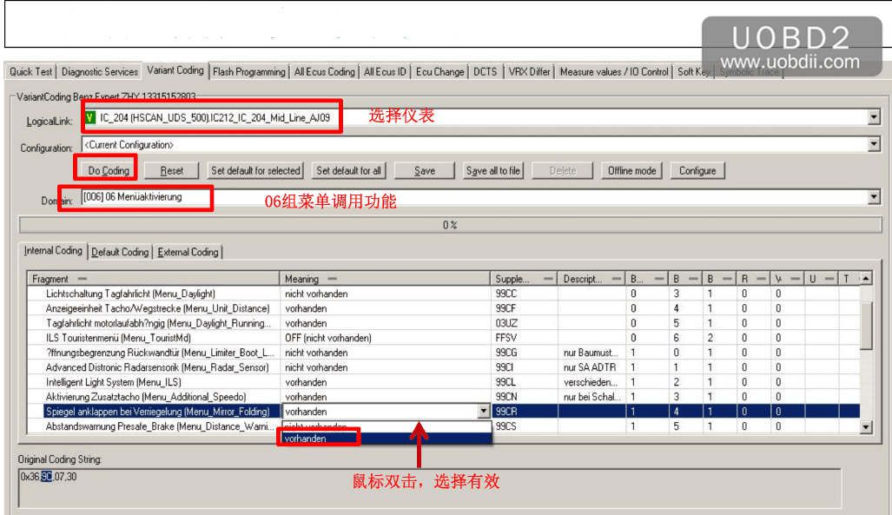Switch to the Flash Programming tab
The height and width of the screenshot is (515, 892).
pos(248,72)
